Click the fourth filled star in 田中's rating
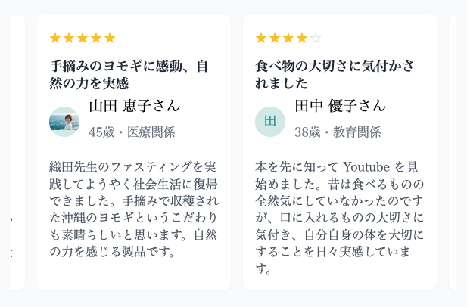467x307 pixels. (x=302, y=38)
